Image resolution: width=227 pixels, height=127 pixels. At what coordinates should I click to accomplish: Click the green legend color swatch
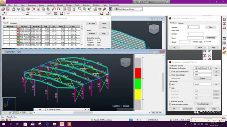138,84
